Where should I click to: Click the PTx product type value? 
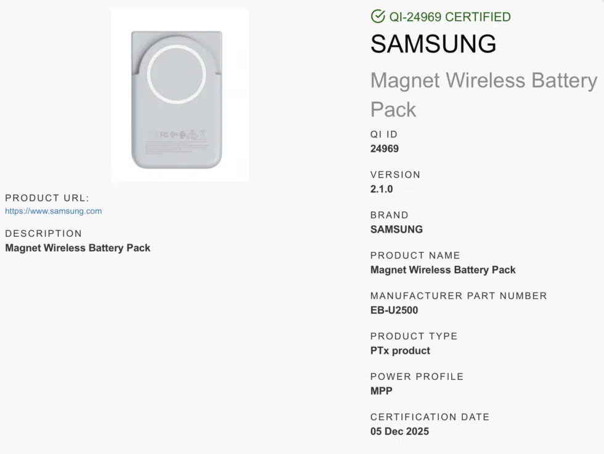[x=400, y=350]
